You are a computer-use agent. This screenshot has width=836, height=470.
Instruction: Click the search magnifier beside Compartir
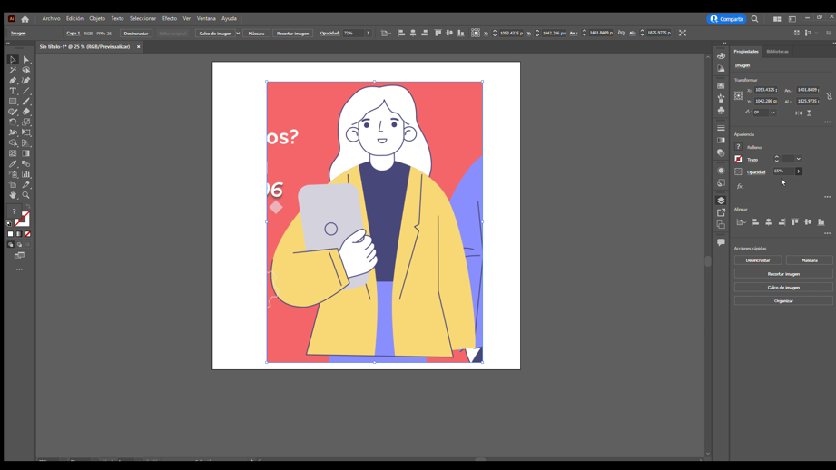pyautogui.click(x=754, y=19)
